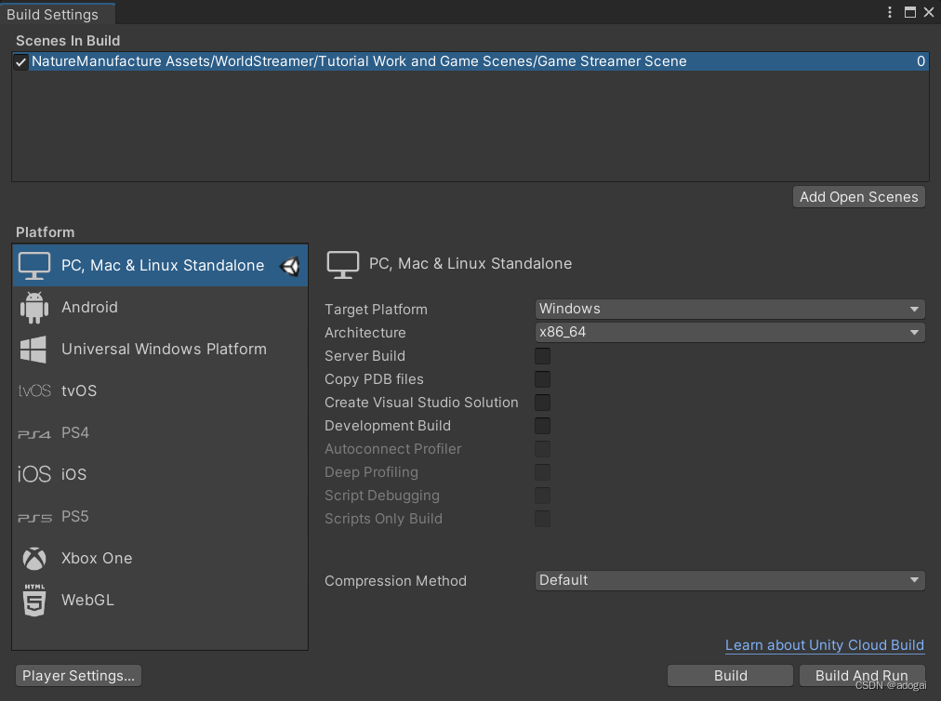Click the Architecture label
The width and height of the screenshot is (941, 701).
coord(365,333)
